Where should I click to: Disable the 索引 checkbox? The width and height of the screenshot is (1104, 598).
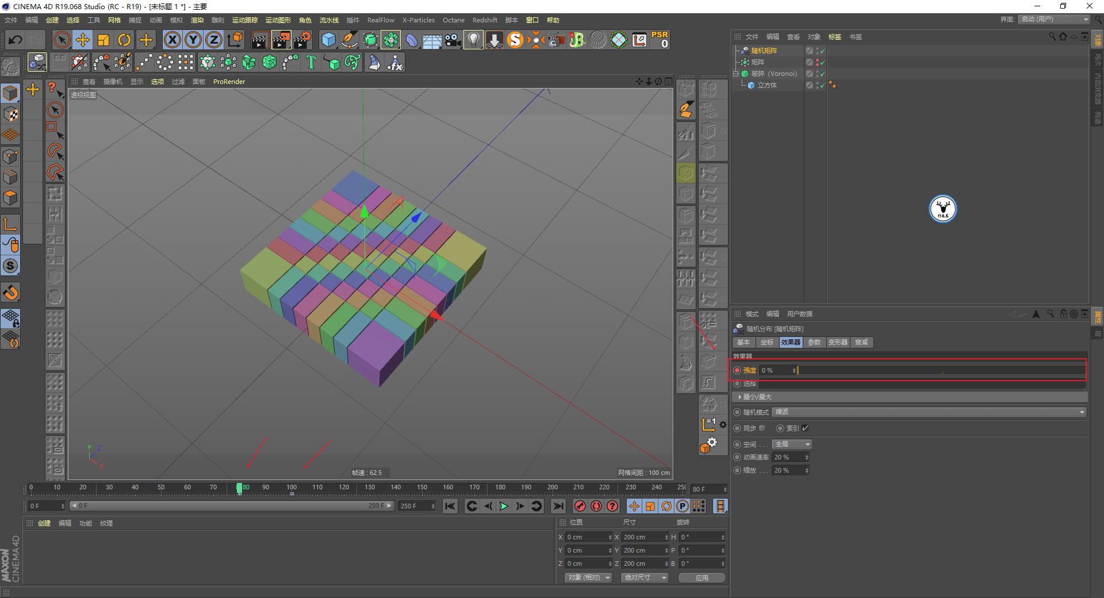point(805,428)
